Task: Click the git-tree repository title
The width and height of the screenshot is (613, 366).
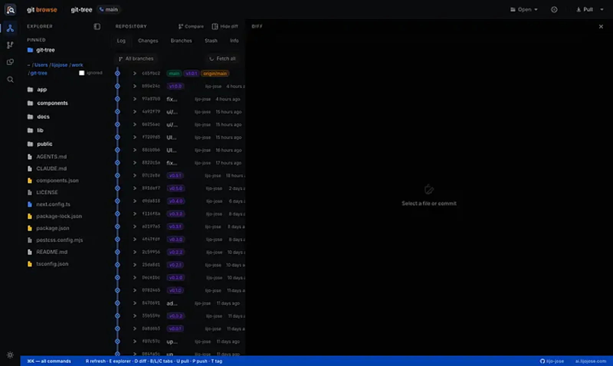Action: [82, 10]
